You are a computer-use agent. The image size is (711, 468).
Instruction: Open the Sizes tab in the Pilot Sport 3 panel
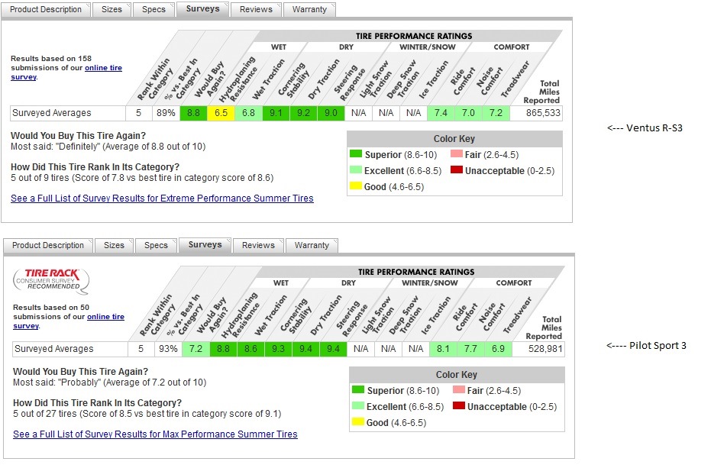click(114, 245)
